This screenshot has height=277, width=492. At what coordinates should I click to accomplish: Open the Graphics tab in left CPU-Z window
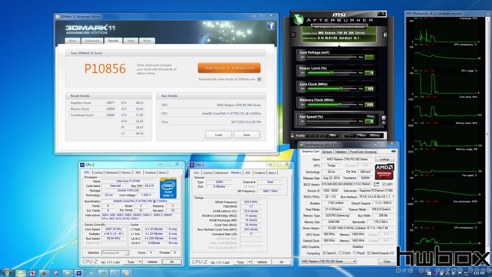[x=150, y=173]
